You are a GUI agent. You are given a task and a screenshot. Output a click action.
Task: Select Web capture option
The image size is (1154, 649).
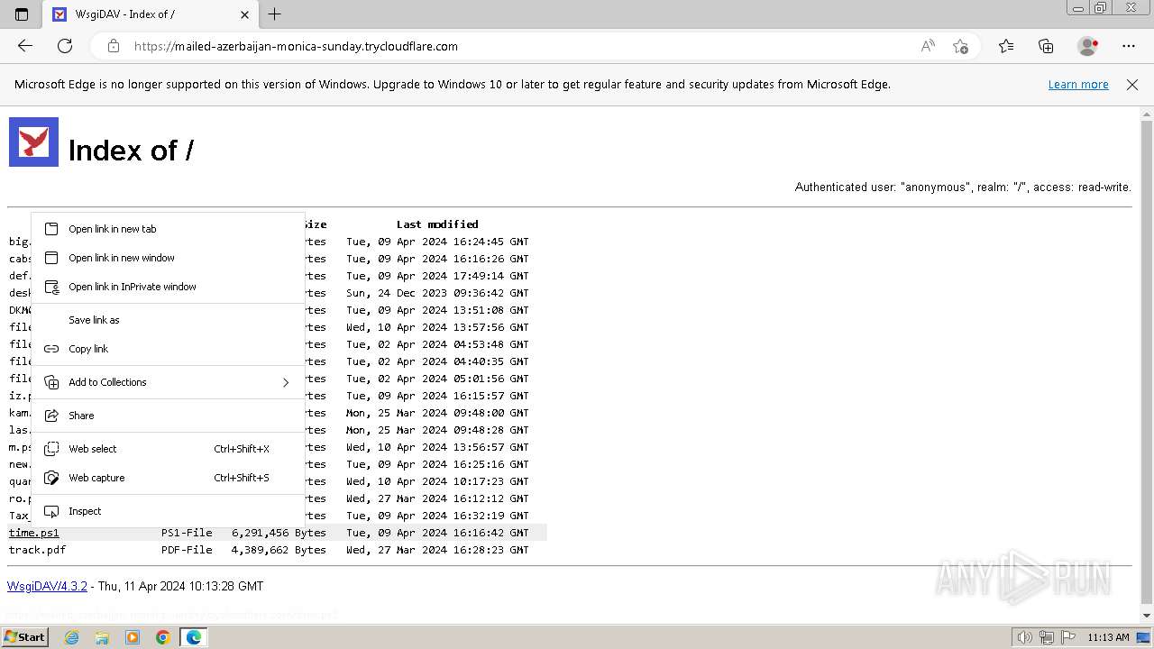(168, 478)
